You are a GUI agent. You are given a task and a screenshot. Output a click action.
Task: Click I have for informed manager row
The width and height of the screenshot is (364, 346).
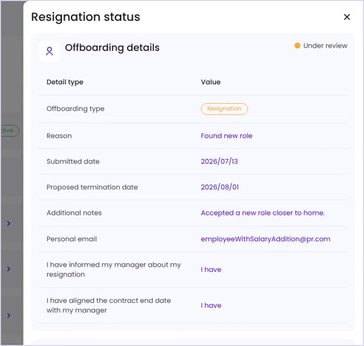click(211, 269)
